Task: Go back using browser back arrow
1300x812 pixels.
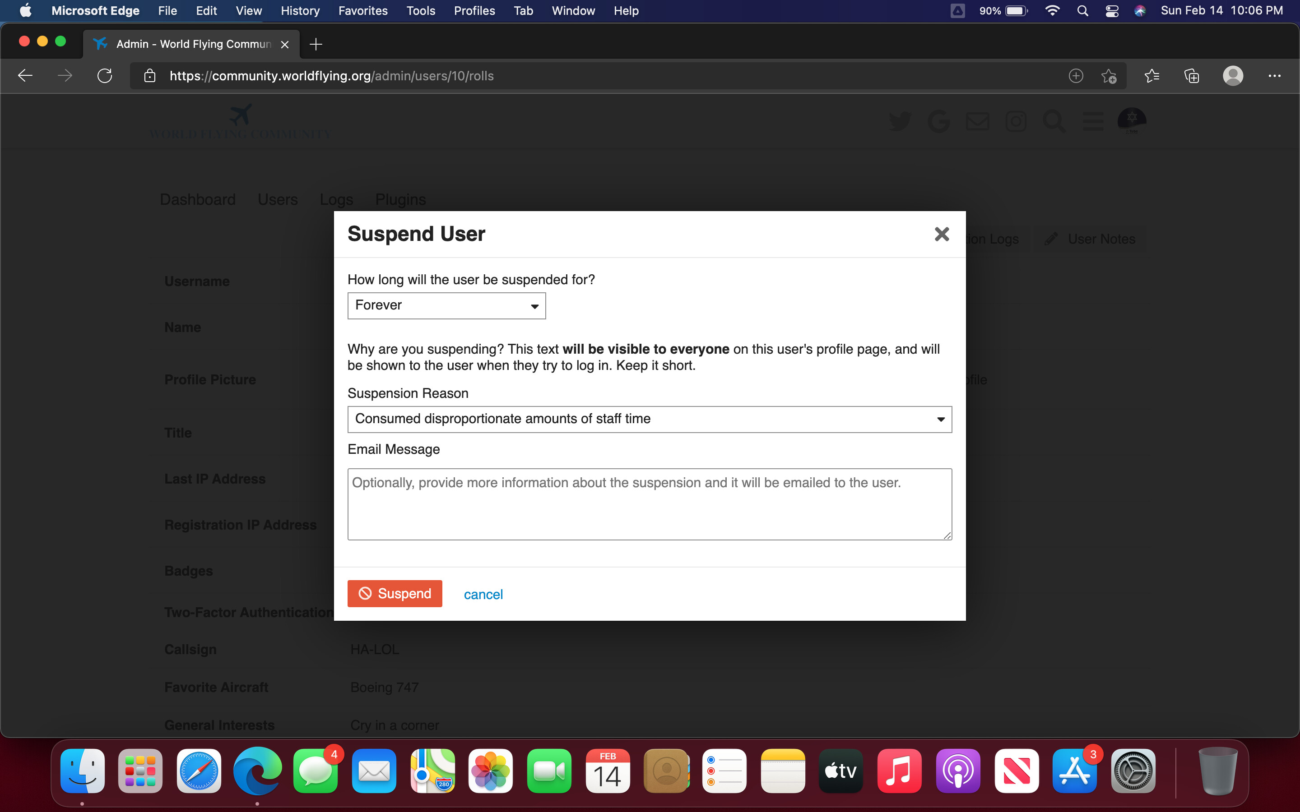Action: point(25,76)
